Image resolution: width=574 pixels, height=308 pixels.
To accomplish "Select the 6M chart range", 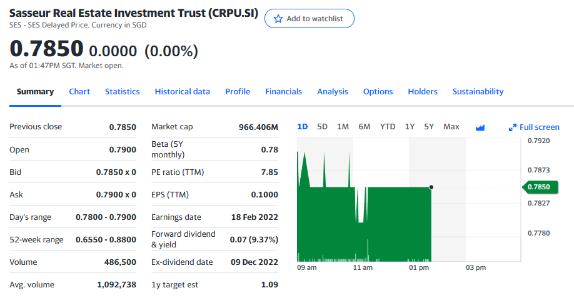I will [365, 127].
